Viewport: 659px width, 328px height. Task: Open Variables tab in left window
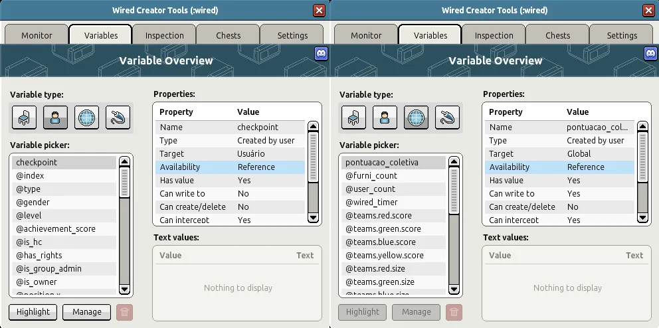coord(101,35)
